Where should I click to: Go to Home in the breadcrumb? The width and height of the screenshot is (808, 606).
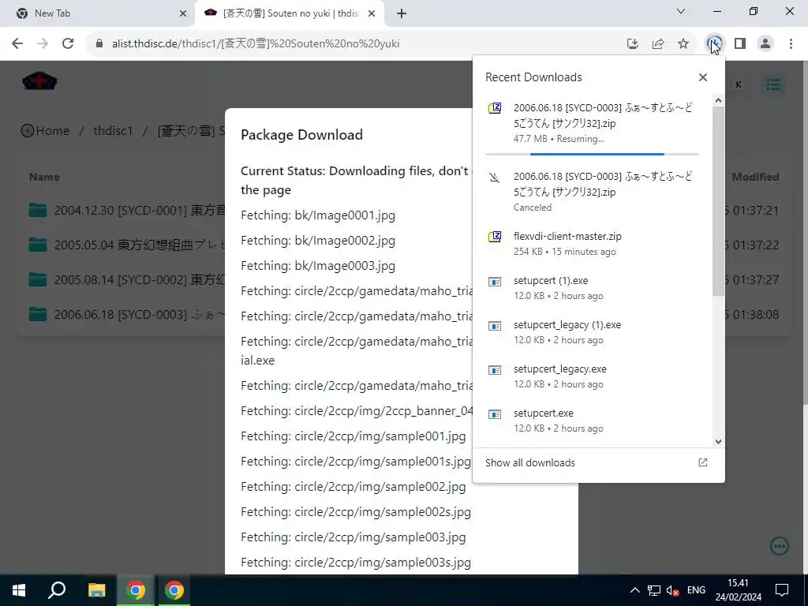point(45,131)
